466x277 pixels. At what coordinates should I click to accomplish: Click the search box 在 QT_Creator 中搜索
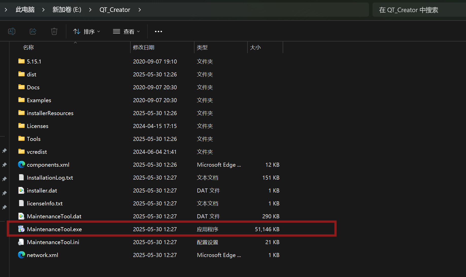click(419, 10)
